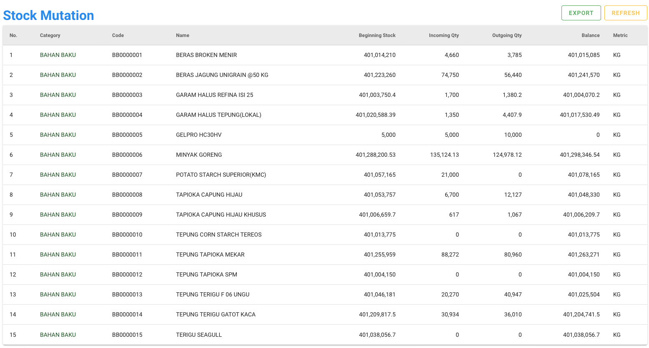Click the Outgoing Qty column header

coord(506,35)
